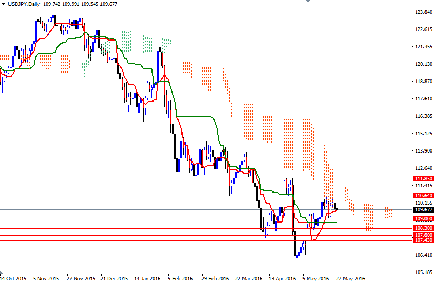Click the 120.130 price scale value

[423, 64]
